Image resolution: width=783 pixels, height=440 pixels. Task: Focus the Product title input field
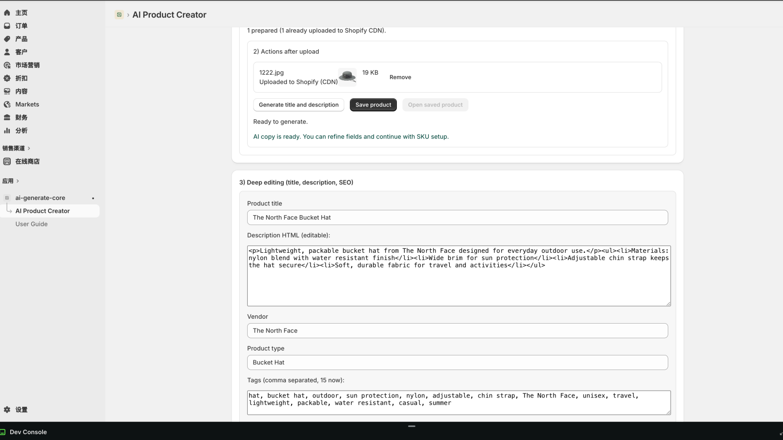point(458,218)
